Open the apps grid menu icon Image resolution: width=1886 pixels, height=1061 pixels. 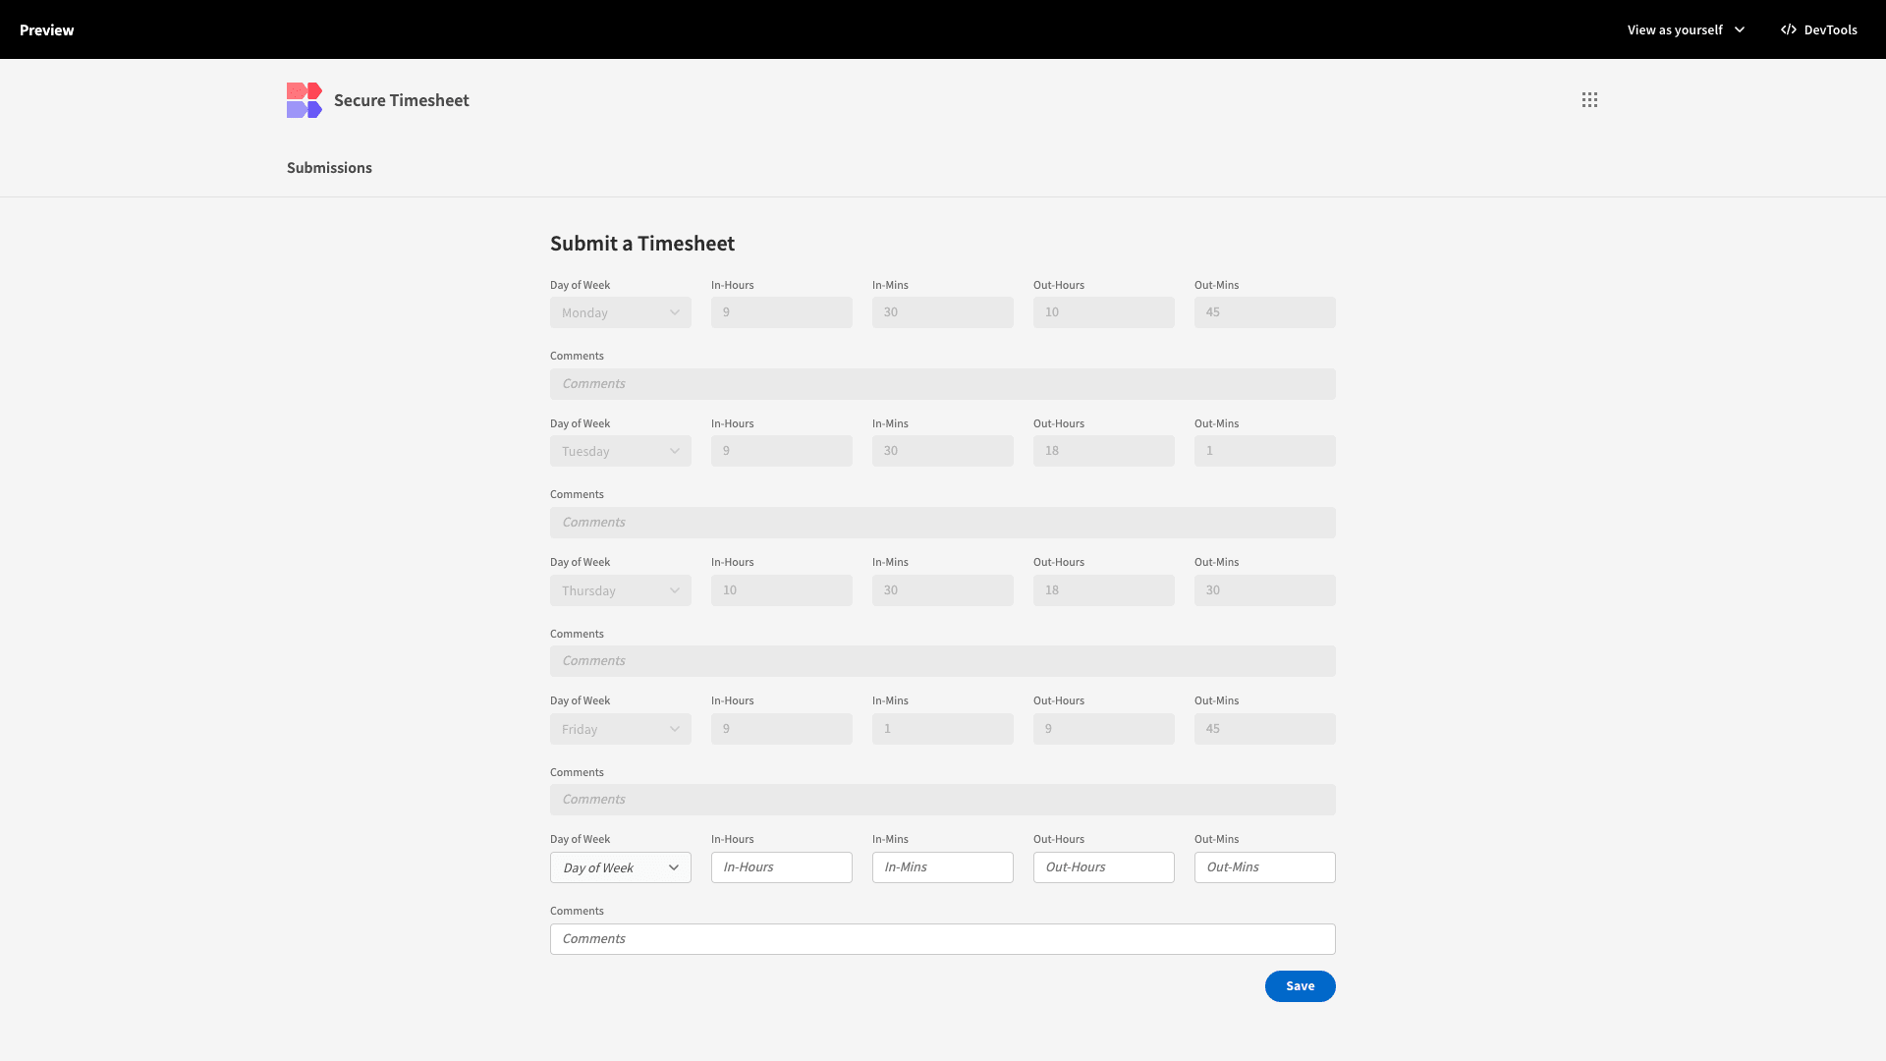pos(1589,100)
